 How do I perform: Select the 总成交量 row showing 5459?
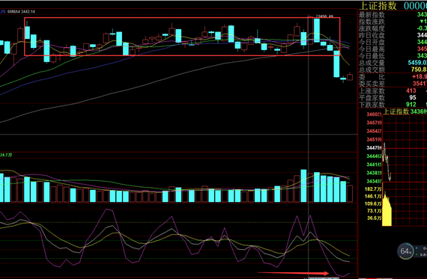[393, 63]
